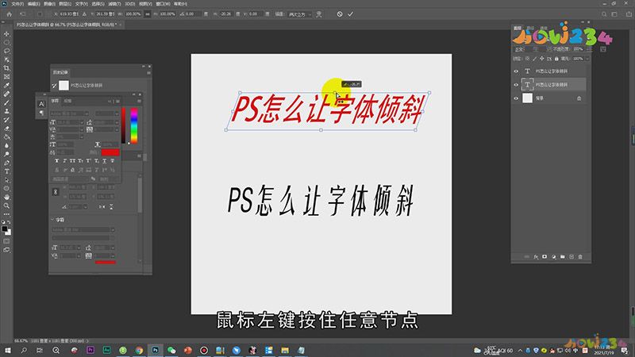
Task: Click the horizontal skew H value field
Action: (x=226, y=14)
